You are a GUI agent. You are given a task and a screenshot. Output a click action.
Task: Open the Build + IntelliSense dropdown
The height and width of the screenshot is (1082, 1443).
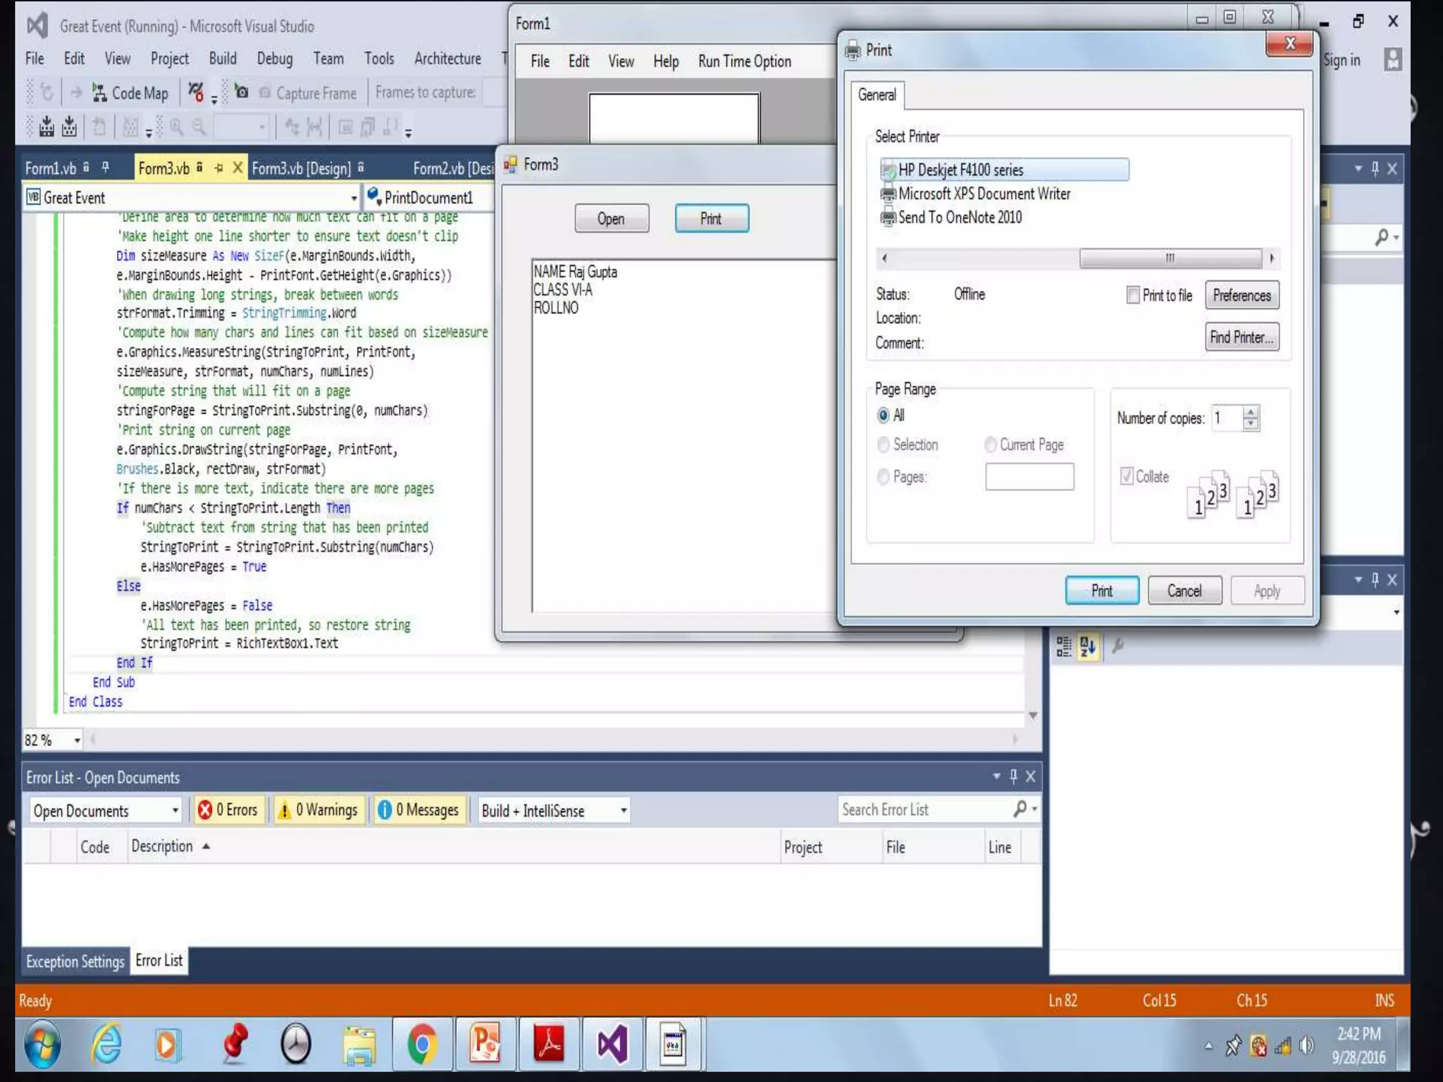coord(623,811)
